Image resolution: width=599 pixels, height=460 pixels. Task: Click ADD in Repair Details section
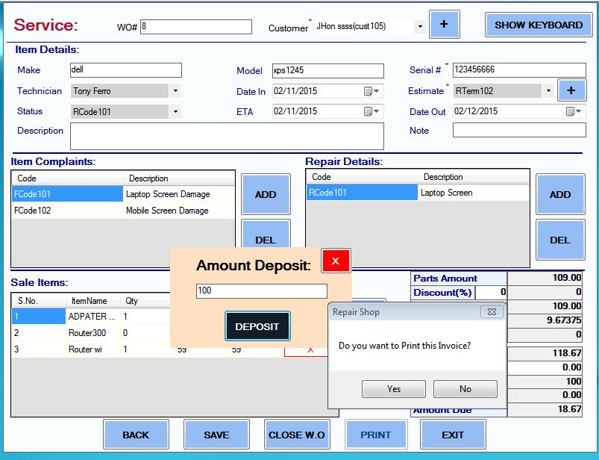pyautogui.click(x=560, y=194)
